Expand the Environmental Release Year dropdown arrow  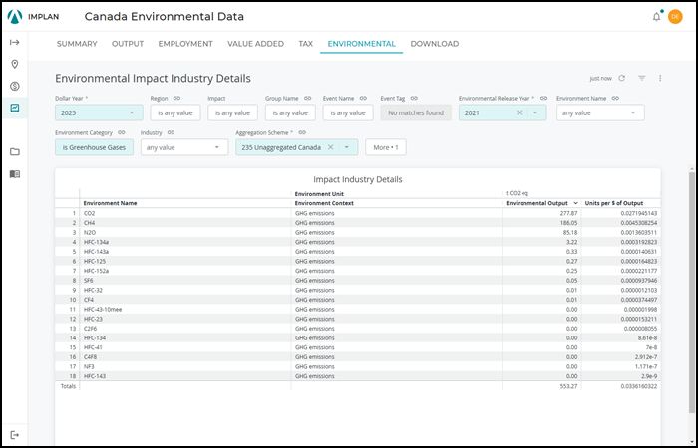pyautogui.click(x=535, y=112)
